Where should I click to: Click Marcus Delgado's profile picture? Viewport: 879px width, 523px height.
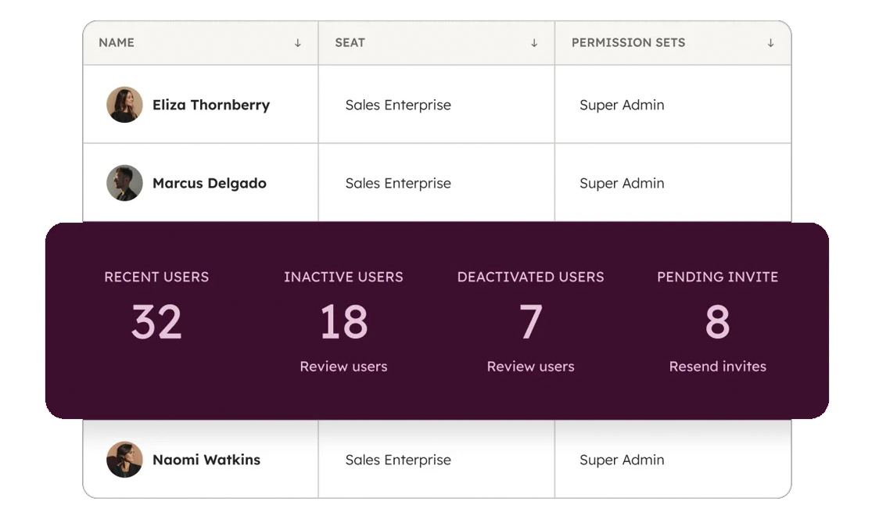(x=124, y=183)
